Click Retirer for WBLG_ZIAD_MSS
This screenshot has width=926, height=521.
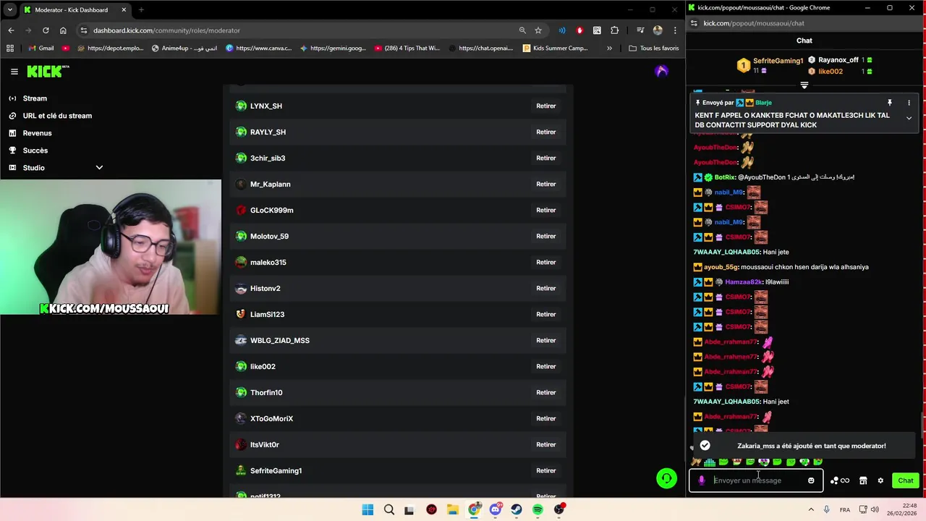(546, 340)
